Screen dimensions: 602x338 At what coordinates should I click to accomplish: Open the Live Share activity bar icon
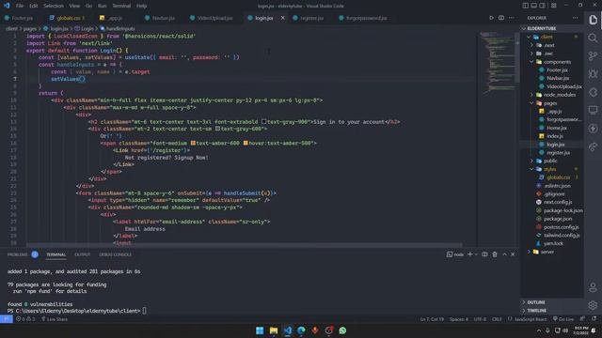(593, 146)
